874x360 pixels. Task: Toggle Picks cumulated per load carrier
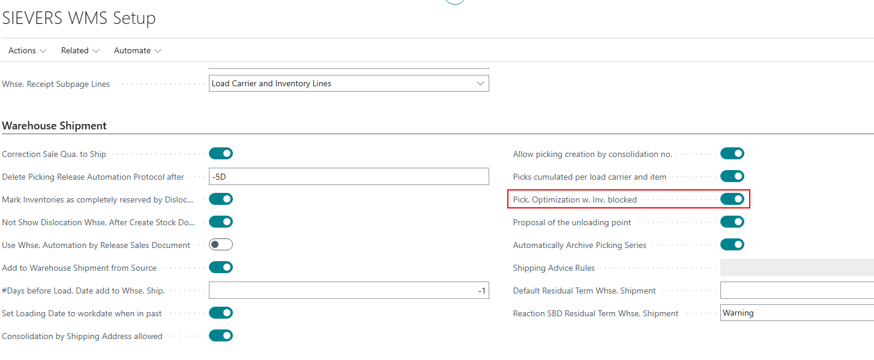pos(732,177)
